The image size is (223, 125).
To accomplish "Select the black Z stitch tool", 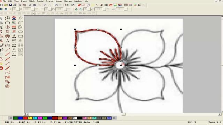I will pyautogui.click(x=7, y=73).
